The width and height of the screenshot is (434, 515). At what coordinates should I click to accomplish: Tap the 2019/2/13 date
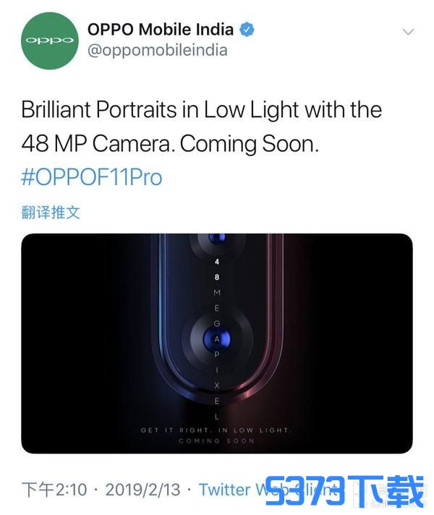[142, 490]
